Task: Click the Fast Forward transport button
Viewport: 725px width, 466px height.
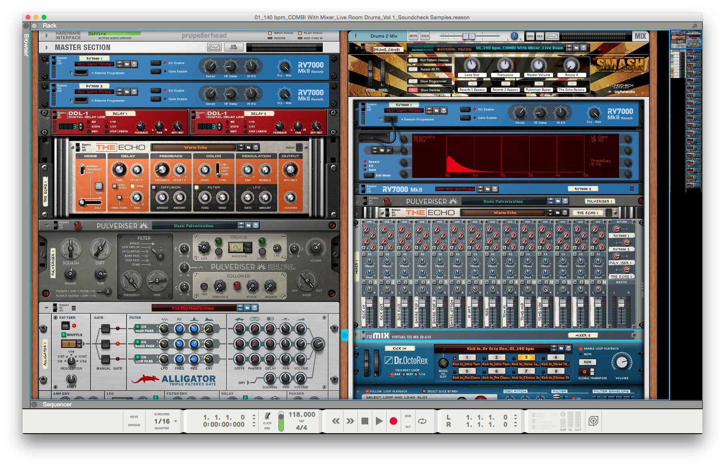Action: (350, 421)
